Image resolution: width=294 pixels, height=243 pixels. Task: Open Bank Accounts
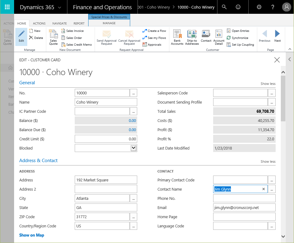[177, 37]
